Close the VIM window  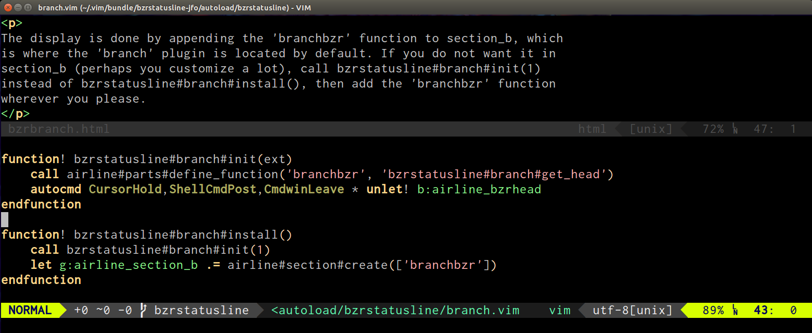point(8,7)
